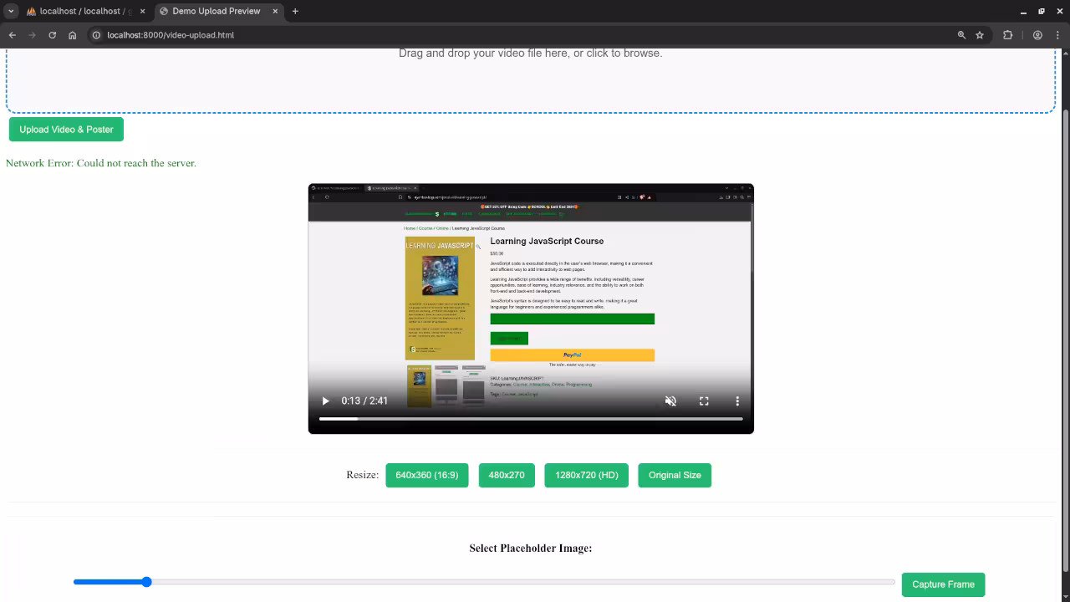Screen dimensions: 1070x602
Task: Open the browser profile menu
Action: click(x=1037, y=35)
